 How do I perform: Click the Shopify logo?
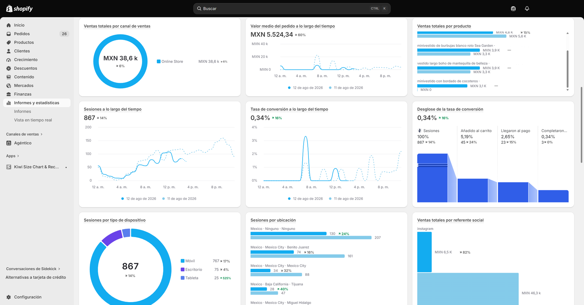click(x=19, y=8)
